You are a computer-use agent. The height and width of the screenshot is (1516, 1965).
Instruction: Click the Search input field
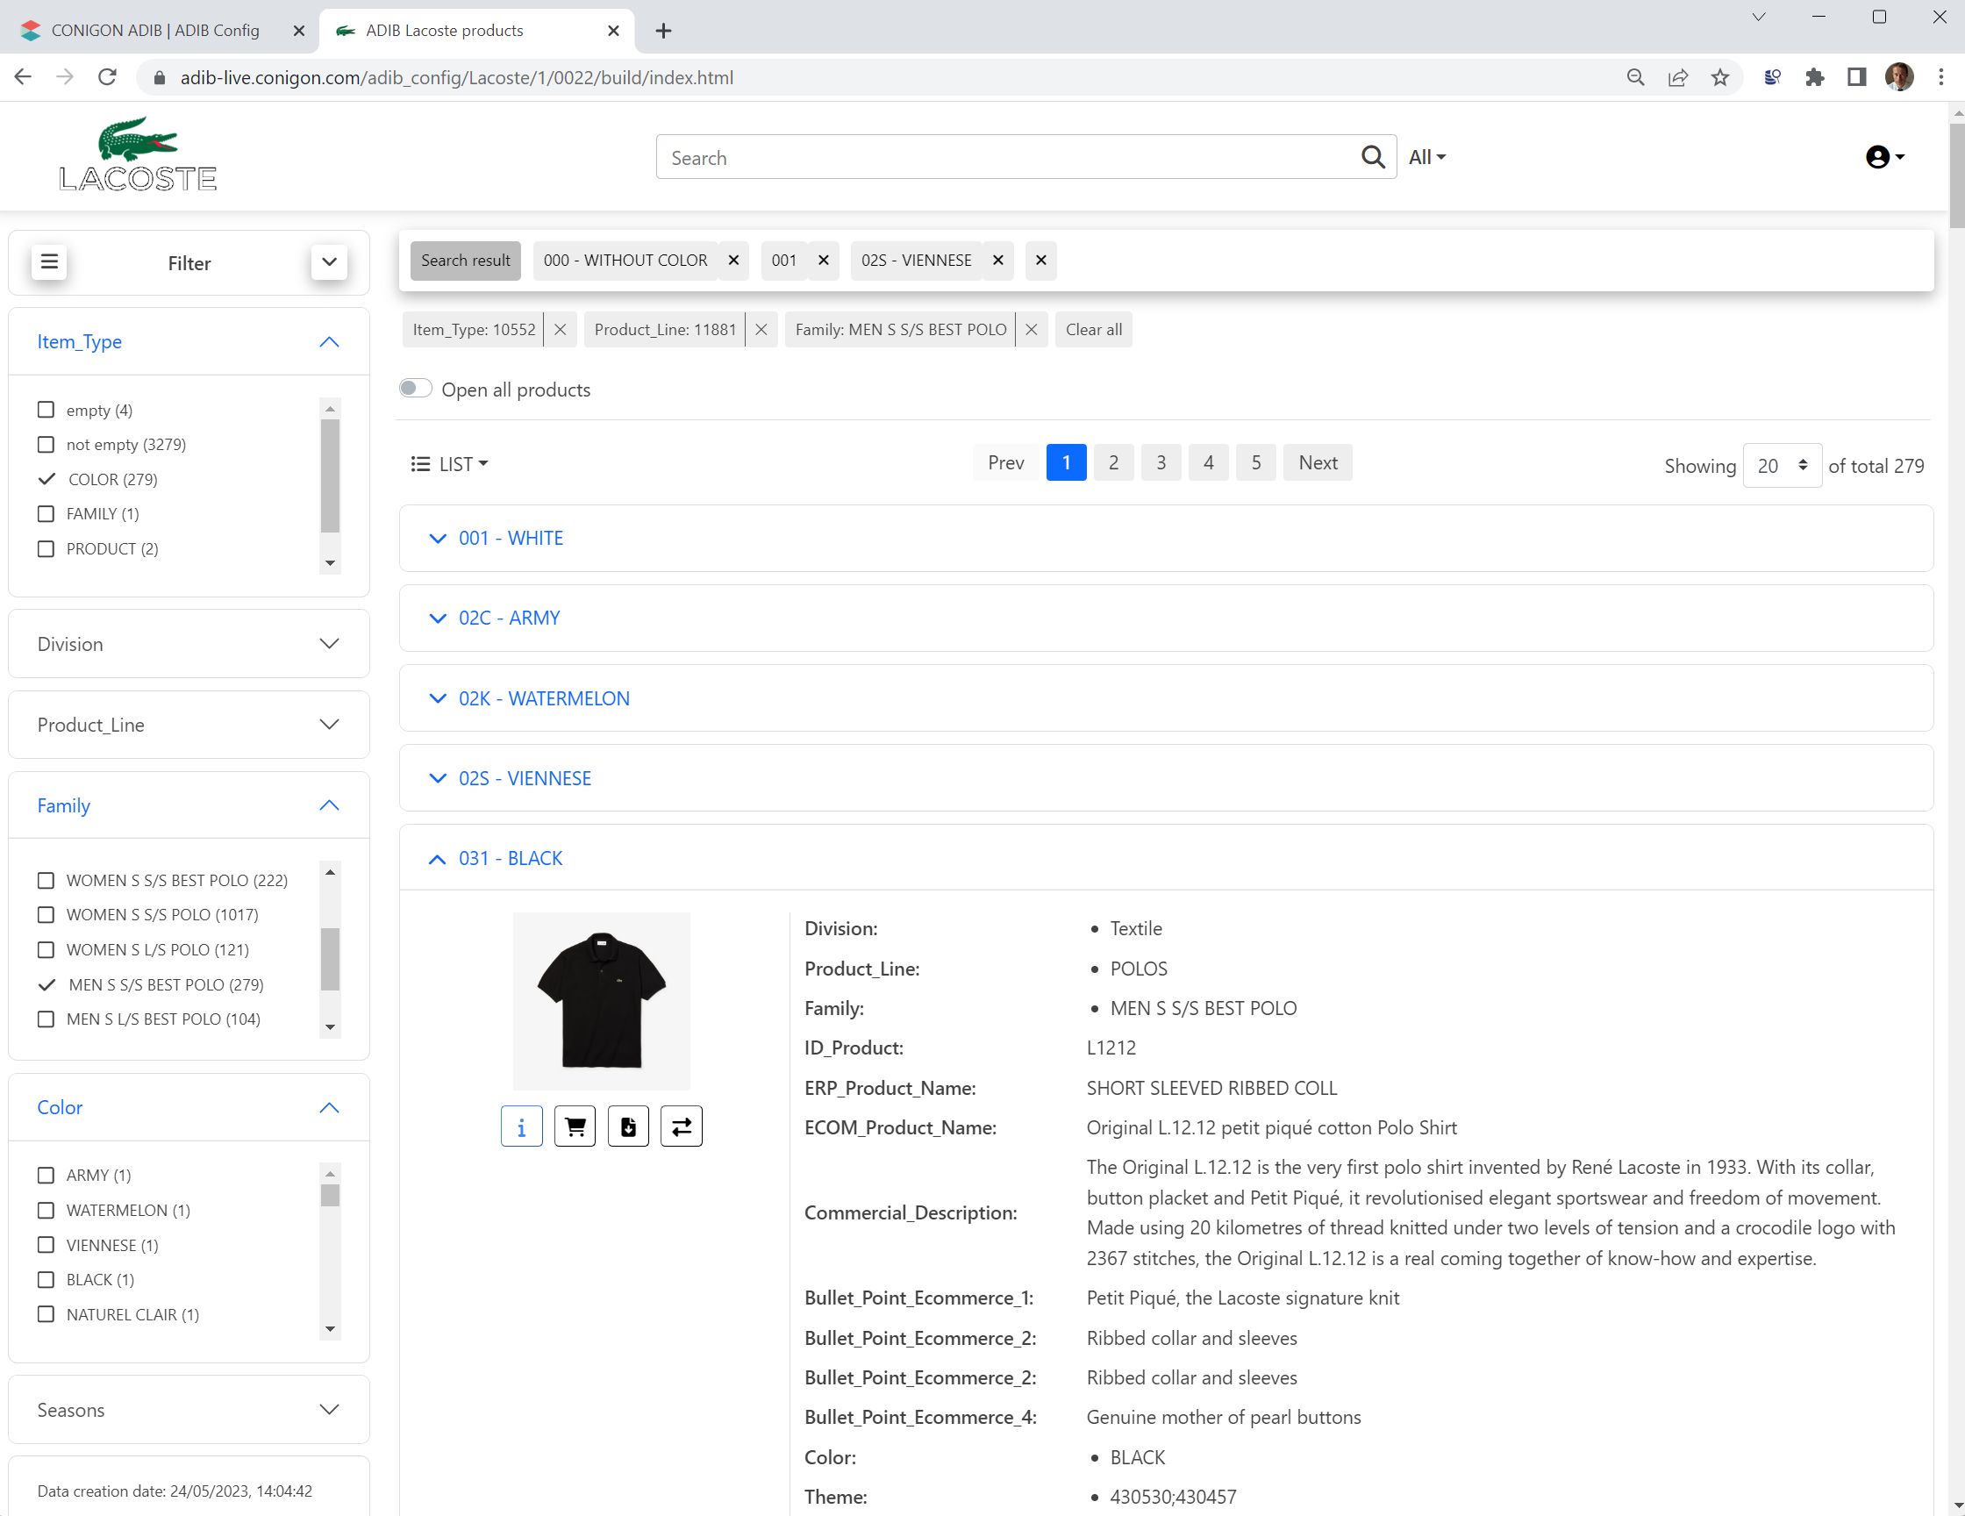pos(1006,157)
